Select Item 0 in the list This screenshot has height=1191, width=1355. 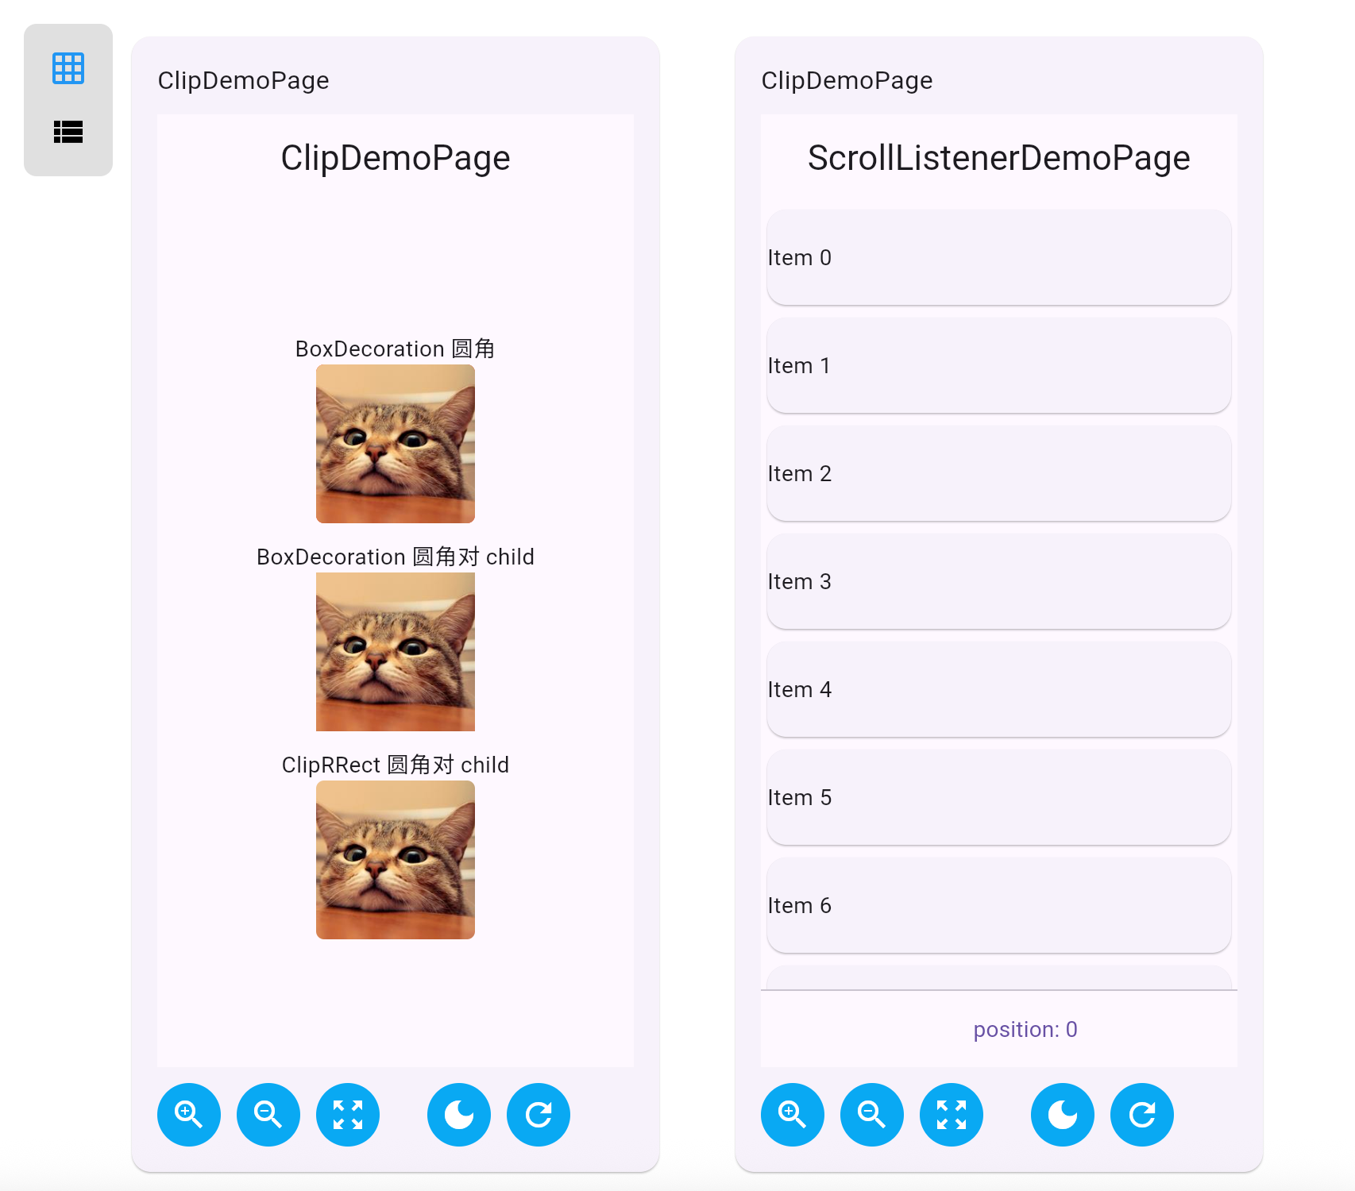tap(999, 257)
